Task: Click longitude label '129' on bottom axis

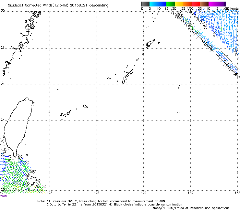Action: [144, 193]
